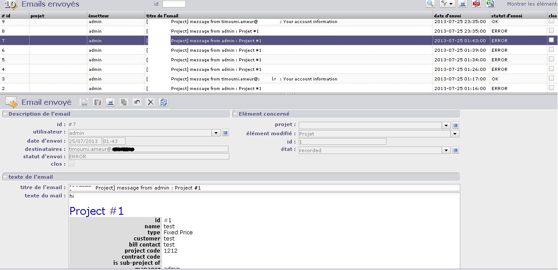This screenshot has width=558, height=270.
Task: Expand the élément modifié dropdown
Action: pos(455,134)
